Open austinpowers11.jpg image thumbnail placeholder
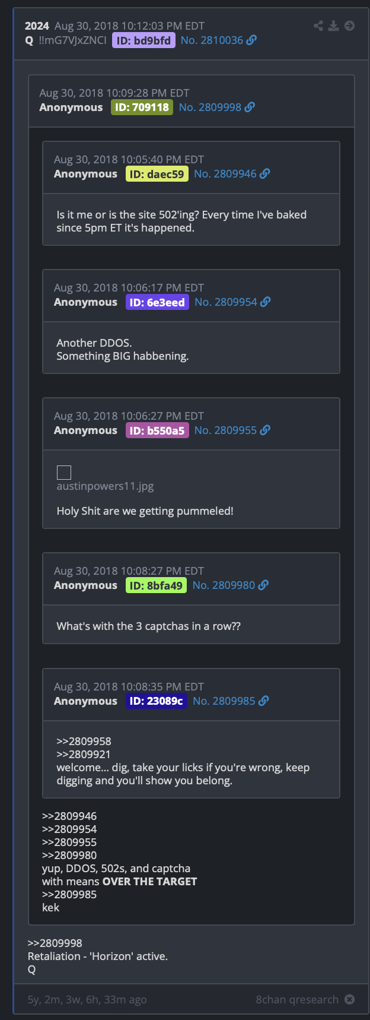This screenshot has height=1020, width=370. pos(64,473)
